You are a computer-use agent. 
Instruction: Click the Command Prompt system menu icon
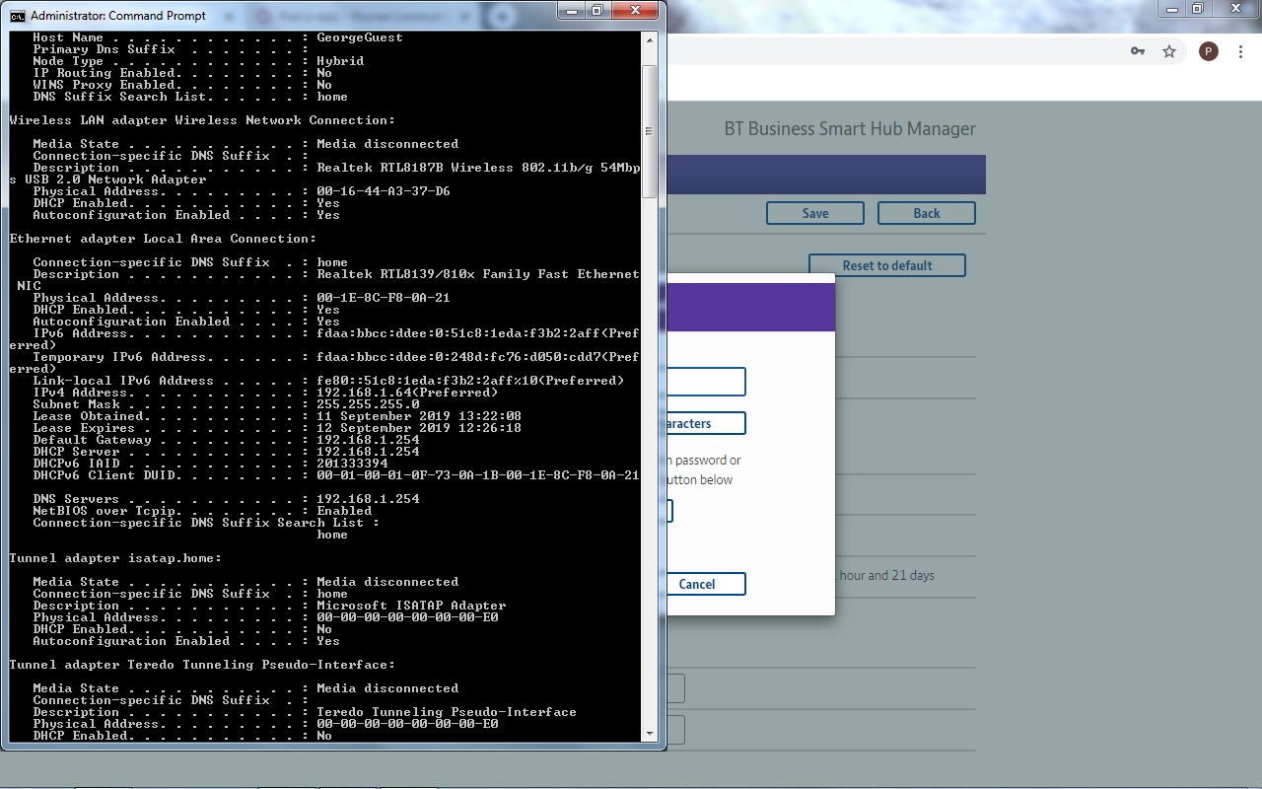[18, 16]
